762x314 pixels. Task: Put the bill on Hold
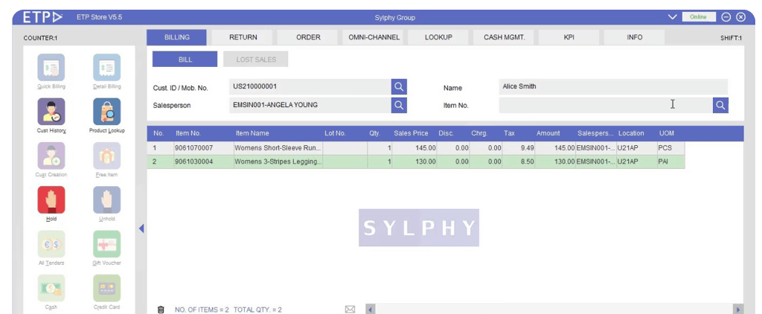[51, 199]
